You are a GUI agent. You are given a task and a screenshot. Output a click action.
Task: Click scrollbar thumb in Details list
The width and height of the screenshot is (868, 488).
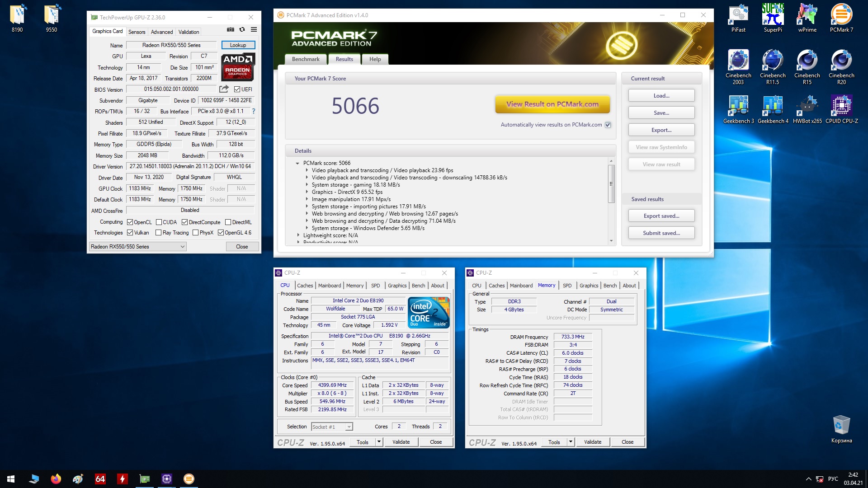coord(611,184)
